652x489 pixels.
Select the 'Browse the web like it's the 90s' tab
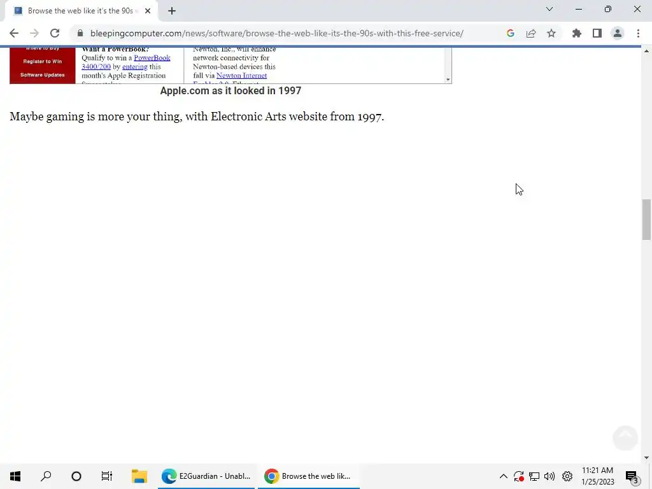pos(81,11)
